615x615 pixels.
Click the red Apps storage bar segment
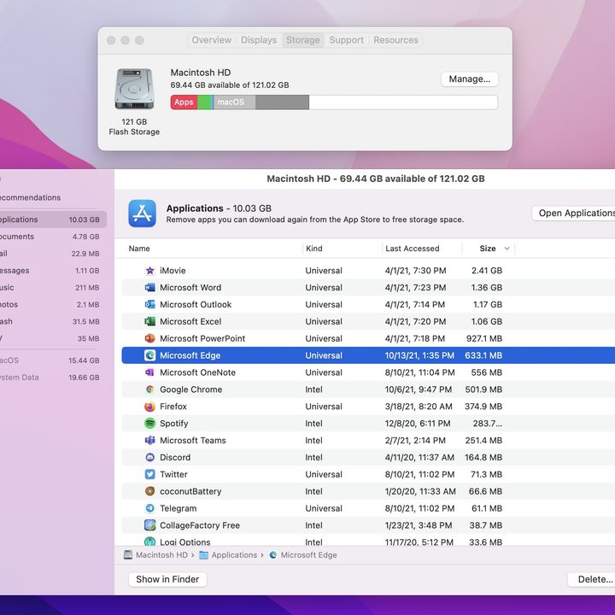pyautogui.click(x=184, y=102)
